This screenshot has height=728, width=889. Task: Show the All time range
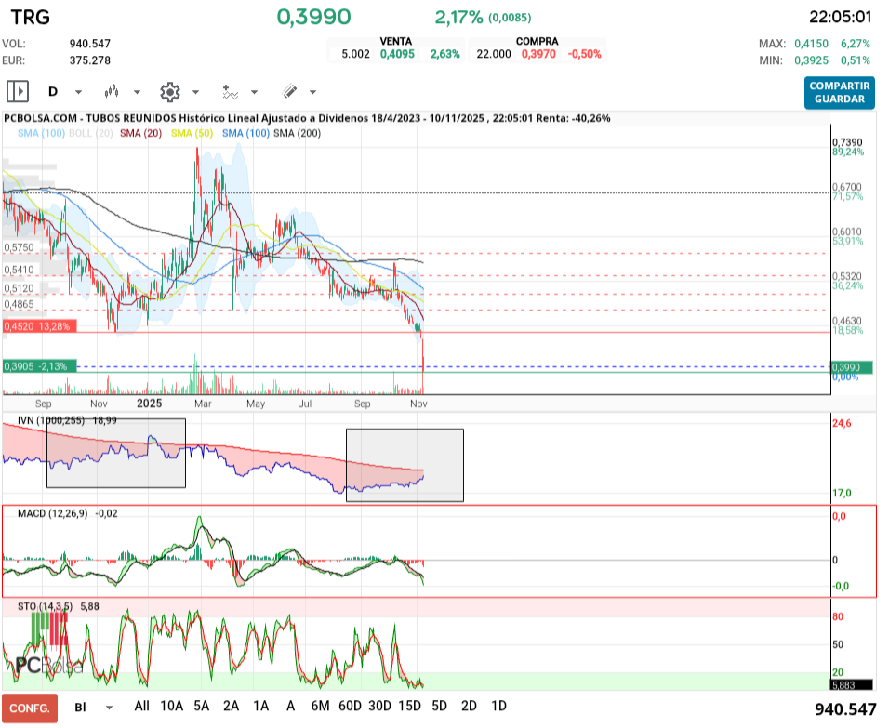pos(142,706)
